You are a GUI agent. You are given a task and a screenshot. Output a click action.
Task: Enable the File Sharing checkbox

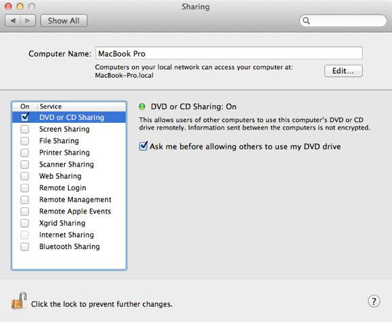(25, 141)
